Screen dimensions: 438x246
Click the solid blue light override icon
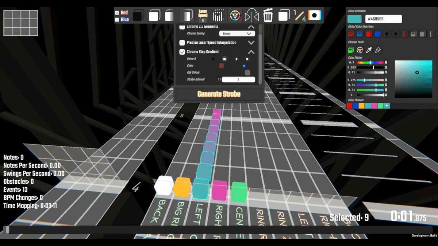click(378, 34)
